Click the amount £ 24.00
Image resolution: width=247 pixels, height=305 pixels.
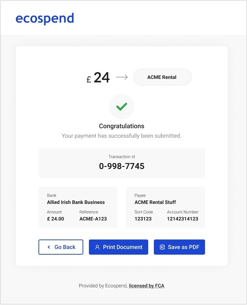[55, 219]
